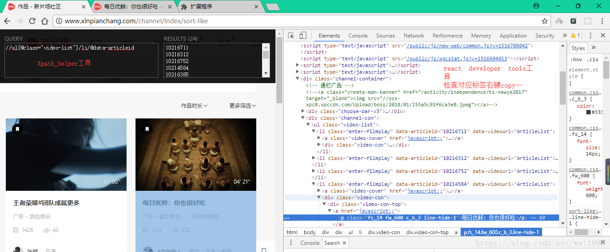Show more Styles pane tabs chevron

(593, 48)
